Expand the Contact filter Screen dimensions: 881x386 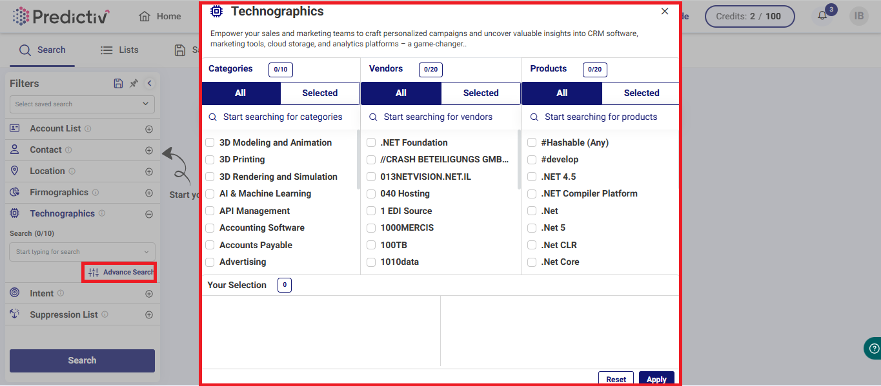(x=149, y=150)
